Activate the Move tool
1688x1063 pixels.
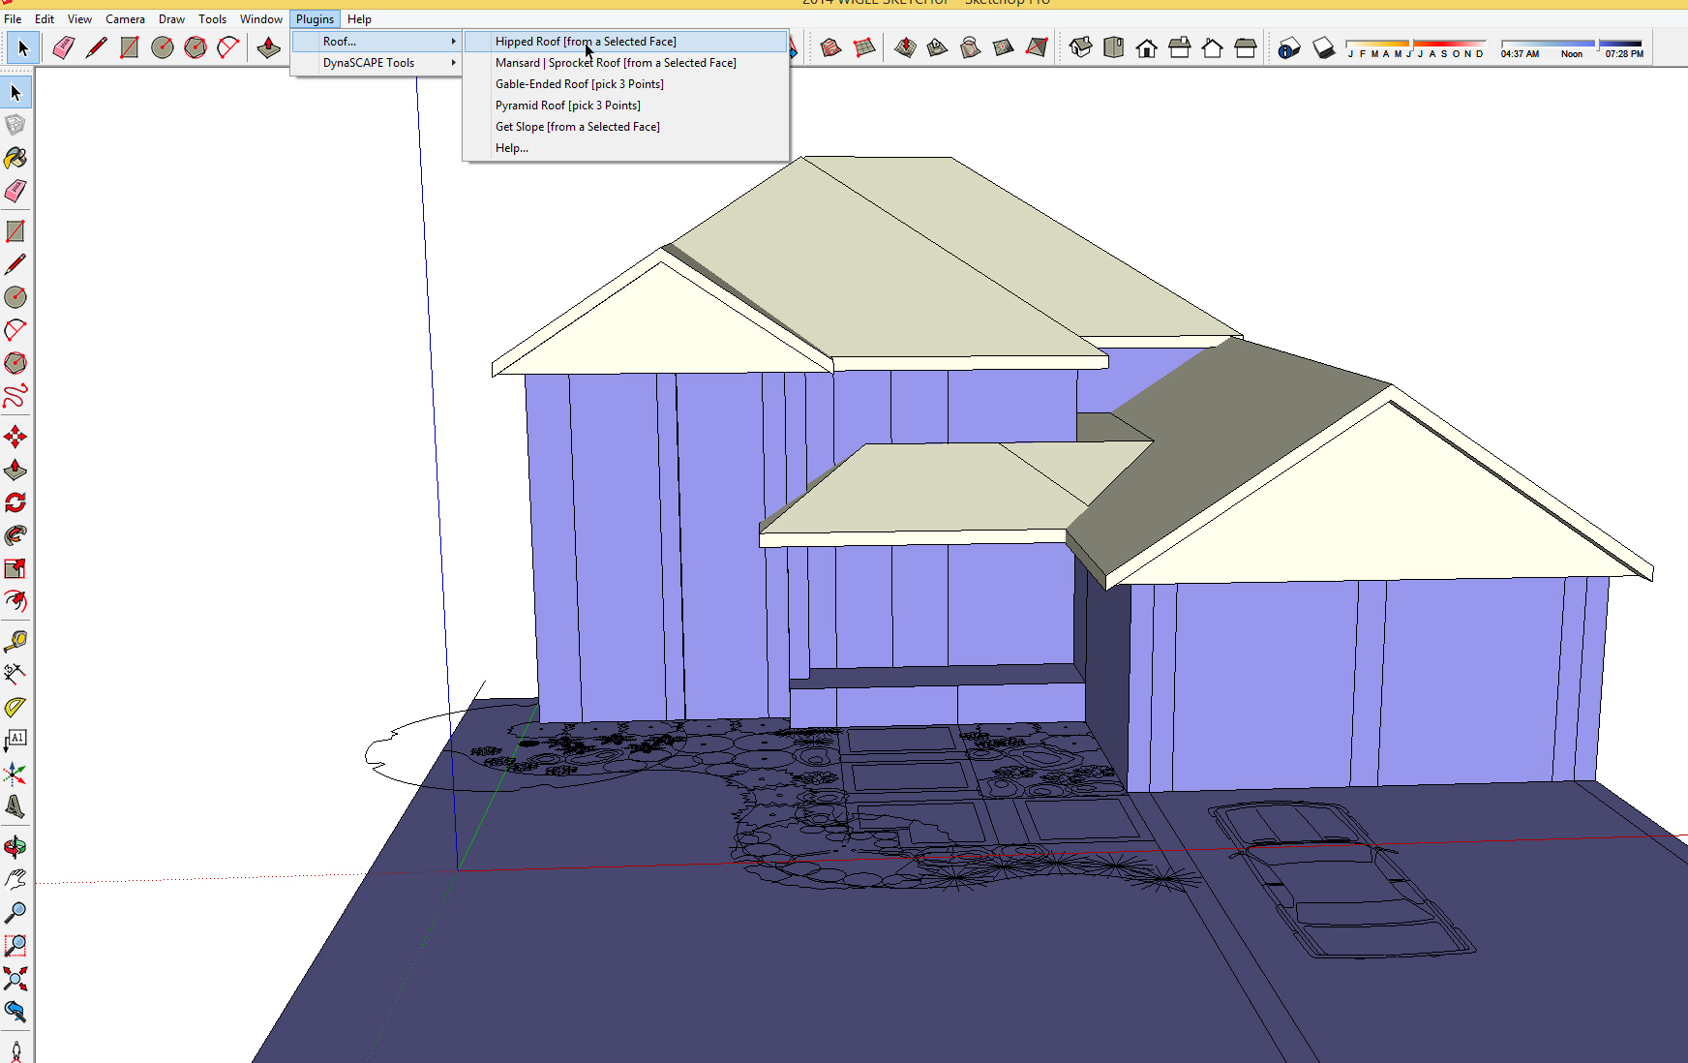tap(15, 437)
